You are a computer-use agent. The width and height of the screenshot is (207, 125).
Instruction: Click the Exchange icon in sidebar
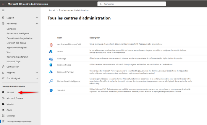pos(3,116)
